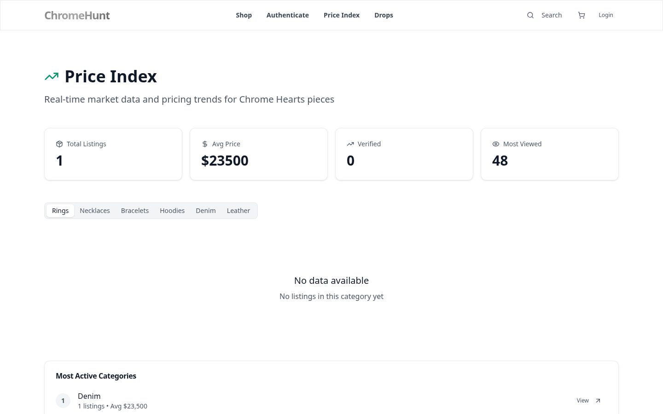Viewport: 663px width, 414px height.
Task: Click the green trending-up icon by Price Index title
Action: (x=52, y=76)
